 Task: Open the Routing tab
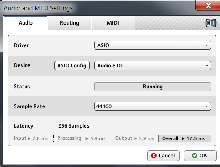tap(69, 23)
